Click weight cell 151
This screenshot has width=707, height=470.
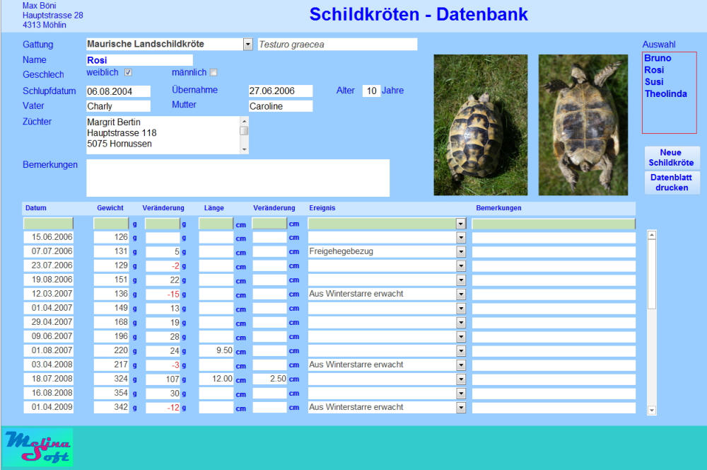point(112,280)
